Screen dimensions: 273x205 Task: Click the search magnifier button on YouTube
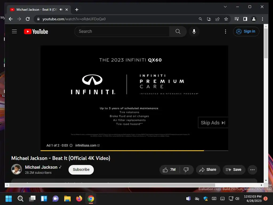[x=178, y=31]
